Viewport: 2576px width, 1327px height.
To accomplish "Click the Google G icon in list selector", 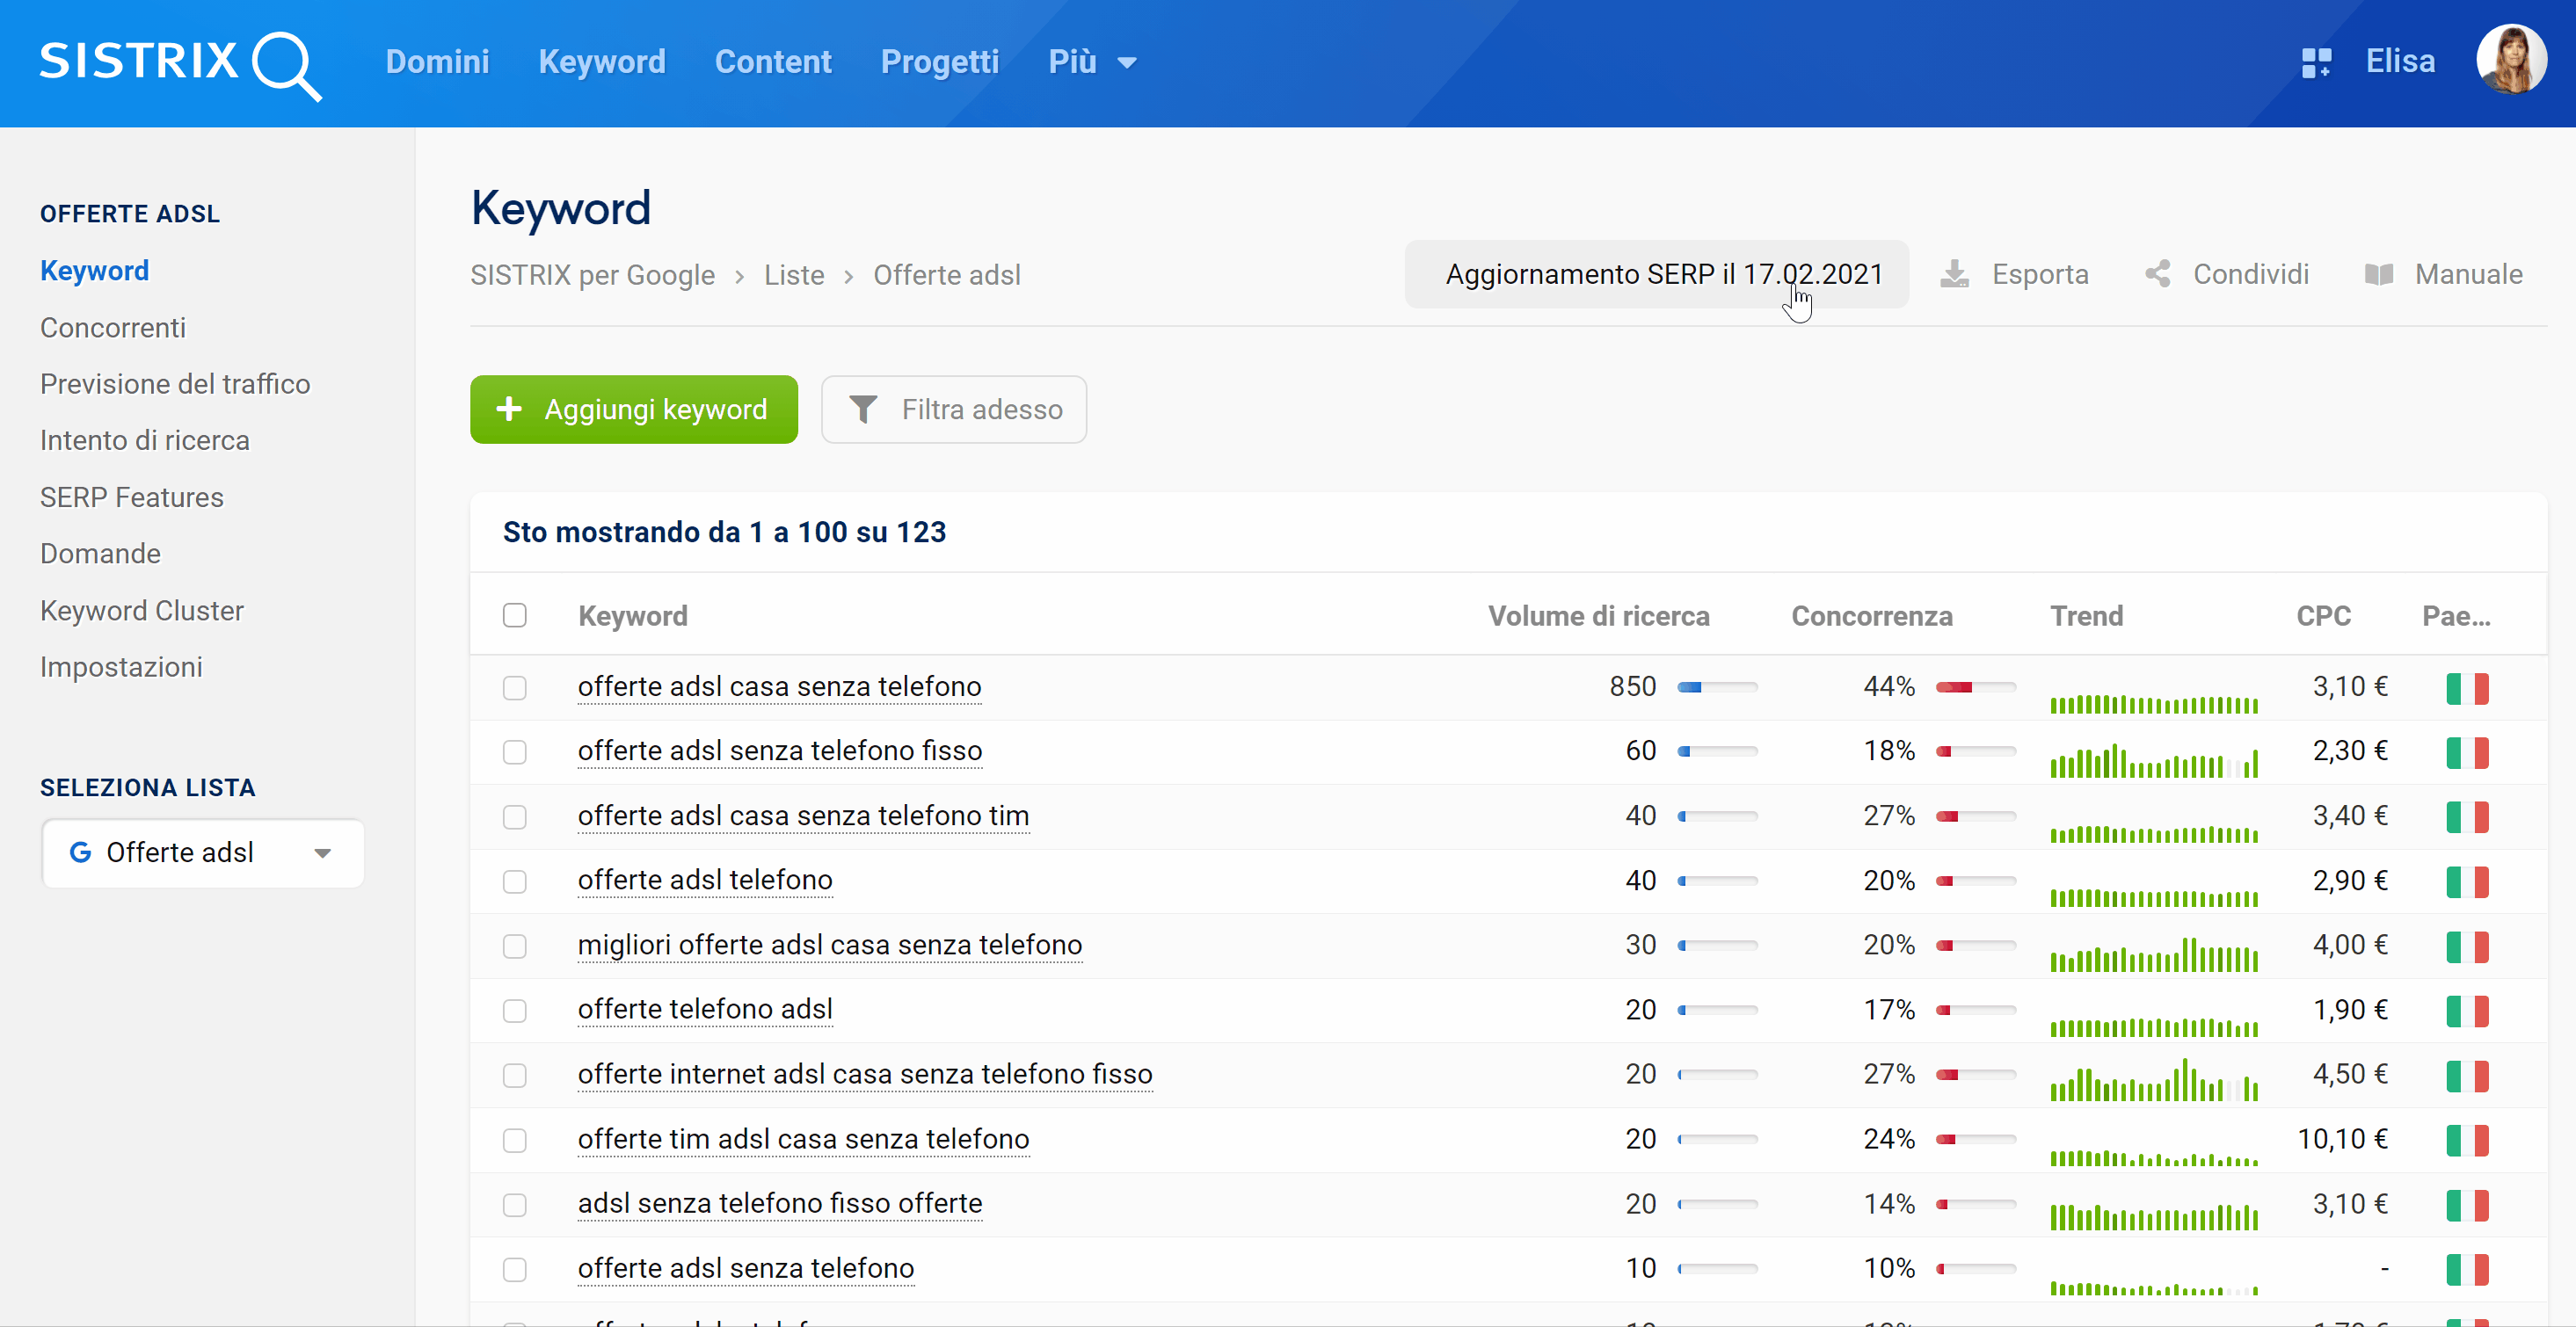I will tap(80, 852).
